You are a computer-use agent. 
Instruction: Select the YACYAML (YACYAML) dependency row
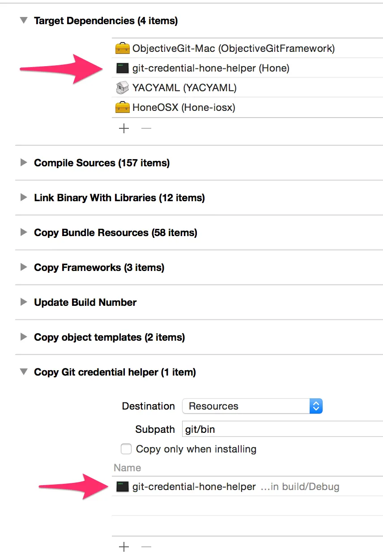click(184, 88)
